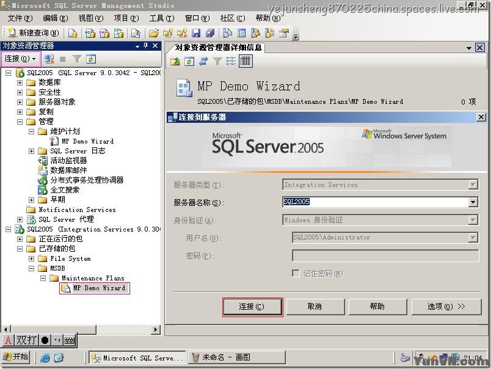Switch to 未命名 - 画图 taskbar window

pyautogui.click(x=237, y=357)
